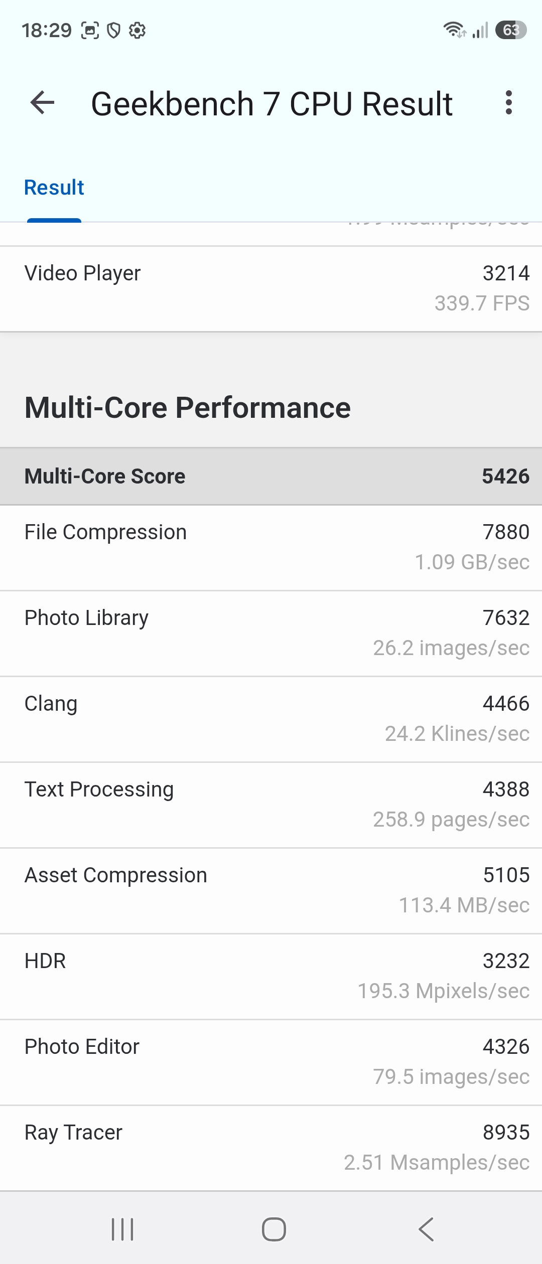
Task: Select the File Compression result row
Action: coord(271,548)
